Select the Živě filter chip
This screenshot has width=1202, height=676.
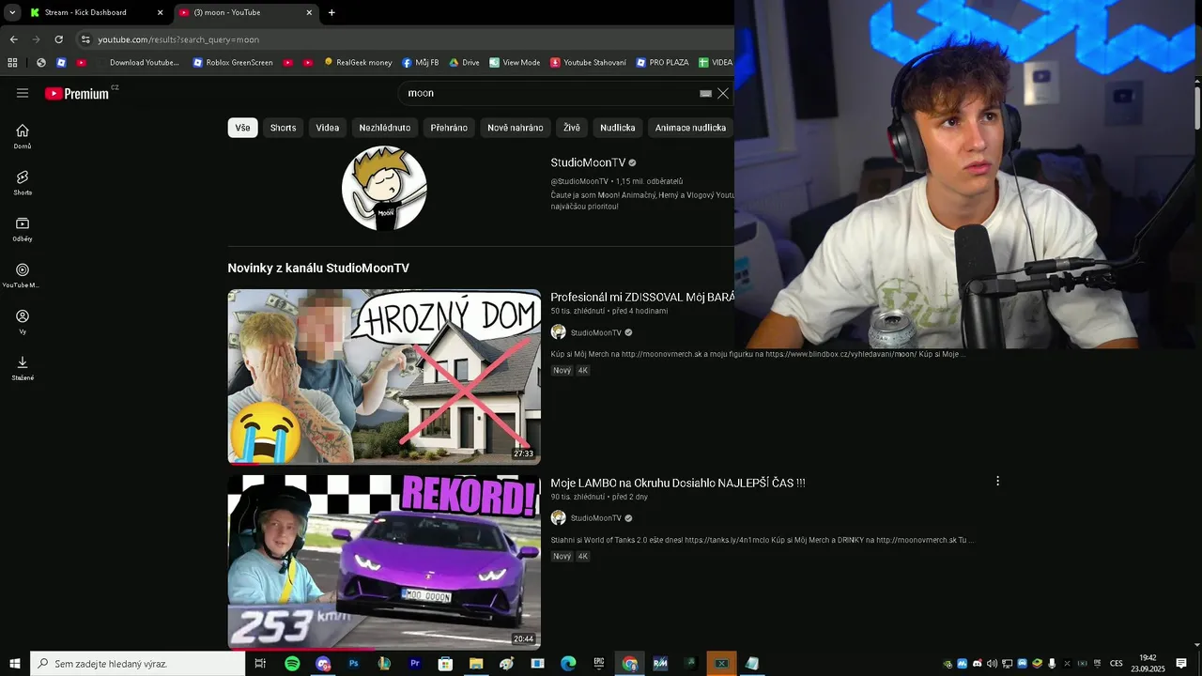coord(572,128)
